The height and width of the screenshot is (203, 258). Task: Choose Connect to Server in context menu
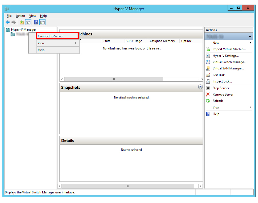pos(57,36)
